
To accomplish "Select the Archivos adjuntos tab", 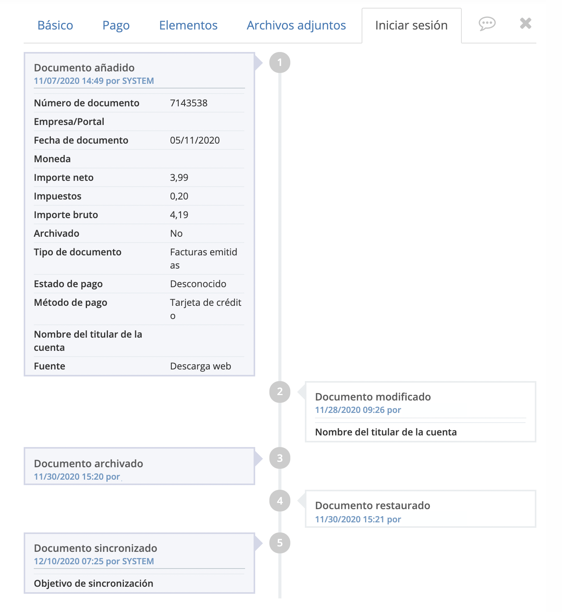I will [296, 25].
